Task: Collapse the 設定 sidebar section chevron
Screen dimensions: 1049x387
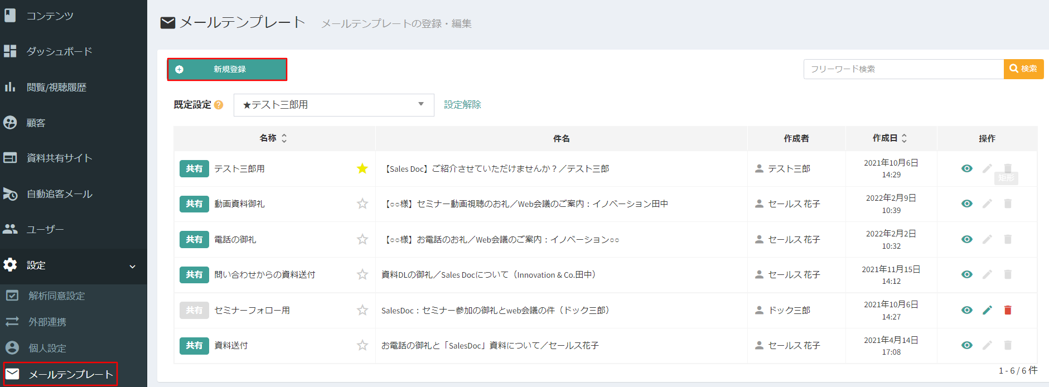Action: [133, 266]
